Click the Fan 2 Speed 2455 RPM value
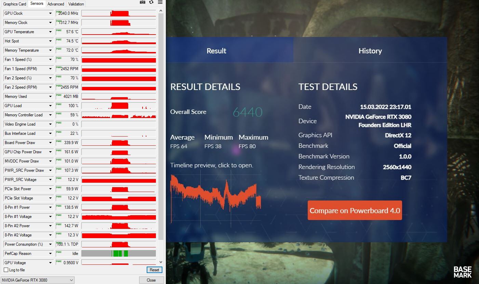Image resolution: width=479 pixels, height=284 pixels. click(x=68, y=87)
